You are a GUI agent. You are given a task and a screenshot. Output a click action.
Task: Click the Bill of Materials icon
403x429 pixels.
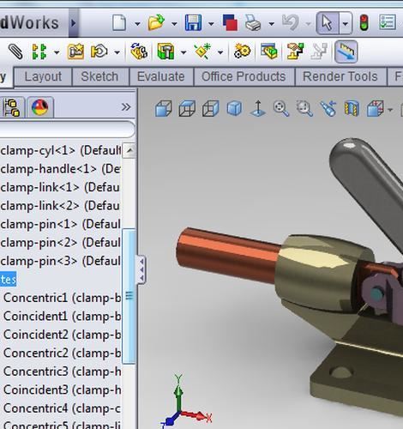[269, 51]
